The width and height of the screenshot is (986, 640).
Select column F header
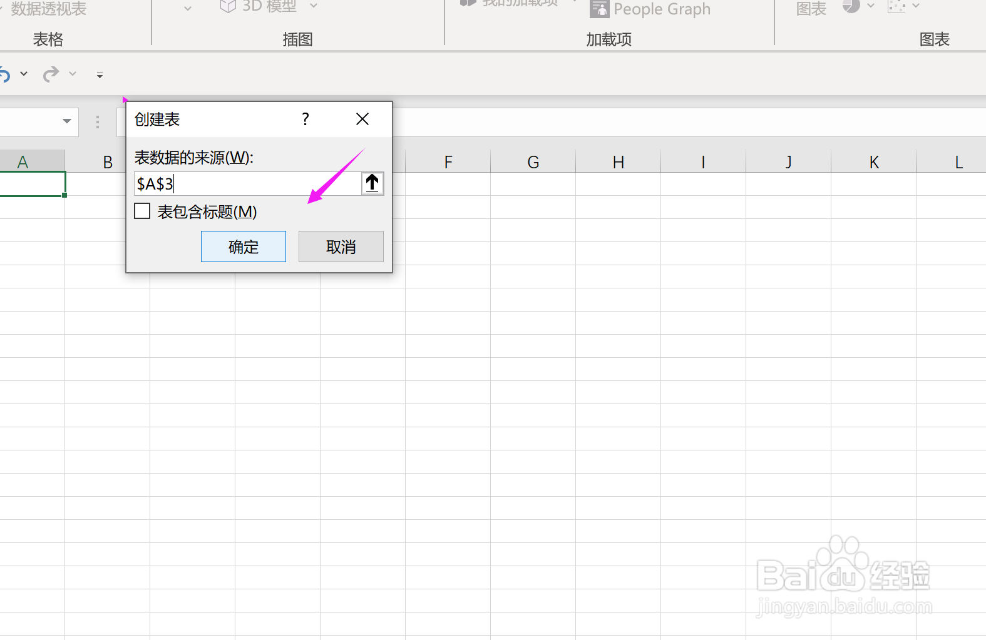[448, 162]
